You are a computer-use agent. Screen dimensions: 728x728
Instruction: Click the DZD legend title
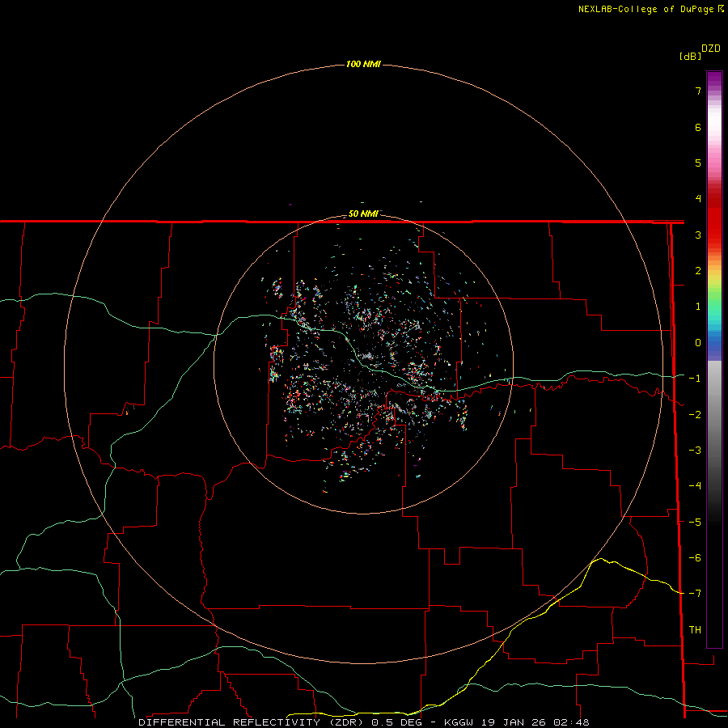pos(711,49)
